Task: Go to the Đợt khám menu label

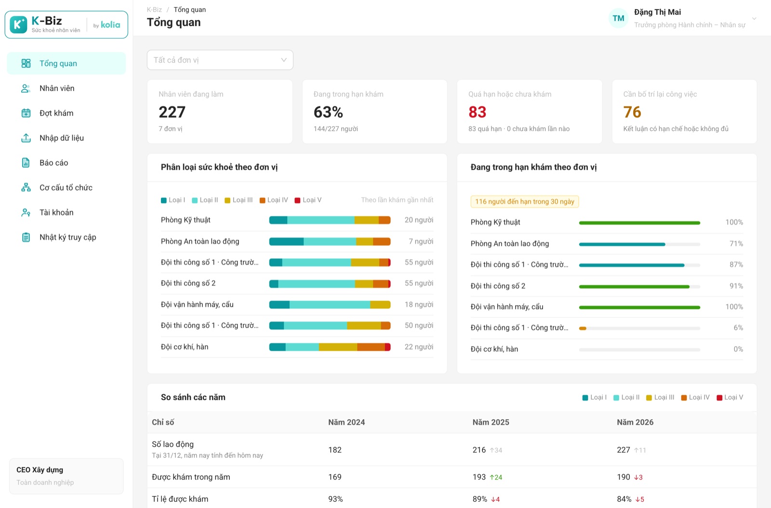Action: [56, 113]
